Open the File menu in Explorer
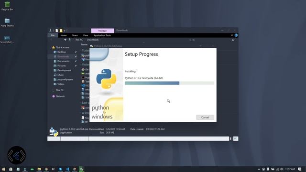Screen dimensions: 306x172 (x=53, y=35)
